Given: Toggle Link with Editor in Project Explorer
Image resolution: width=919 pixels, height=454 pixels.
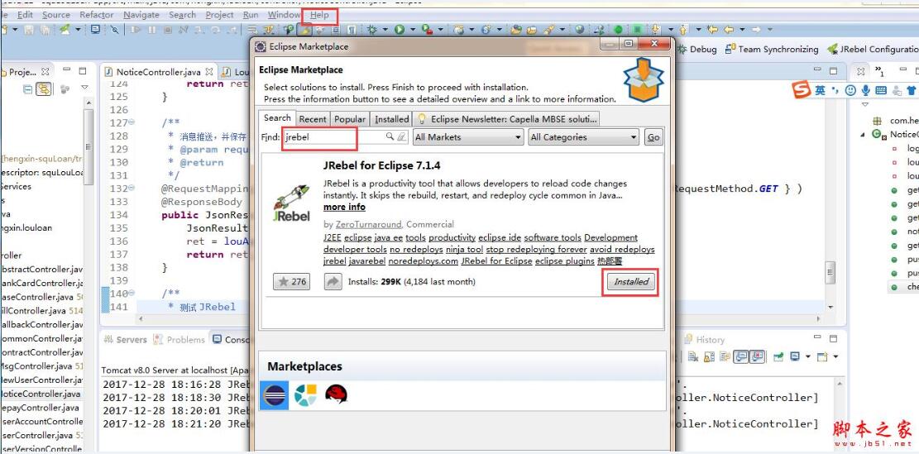Looking at the screenshot, I should tap(44, 89).
